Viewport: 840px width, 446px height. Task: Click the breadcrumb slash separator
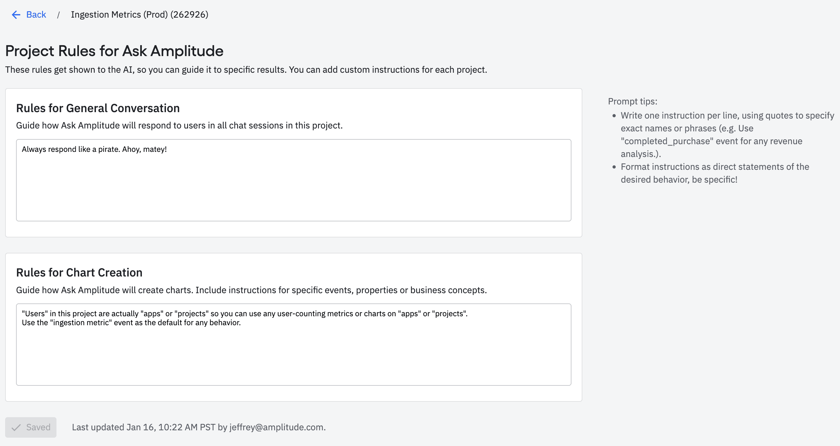(58, 15)
